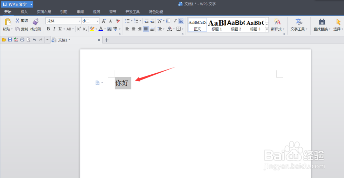Open the bullet list dropdown arrow
344x178 pixels.
[131, 21]
